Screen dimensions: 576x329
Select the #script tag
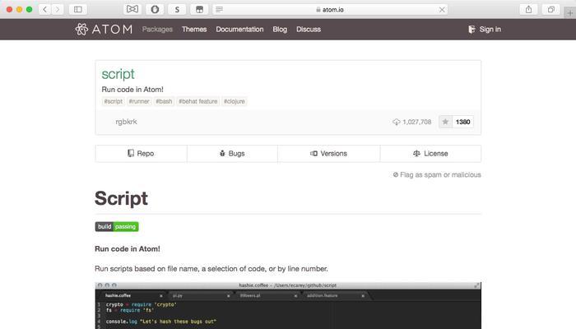[x=114, y=101]
